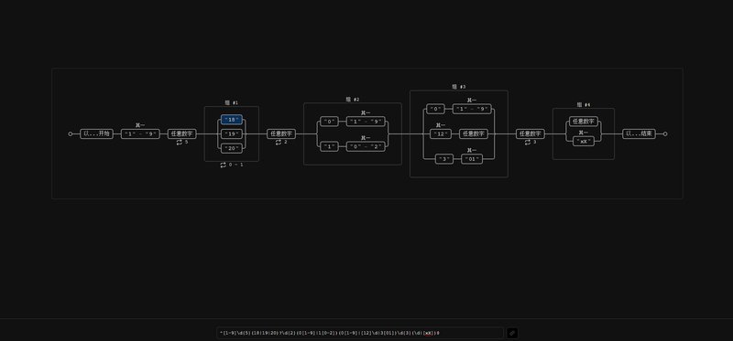Viewport: 733px width, 341px height.
Task: Select the "20" node in group #1
Action: click(232, 148)
